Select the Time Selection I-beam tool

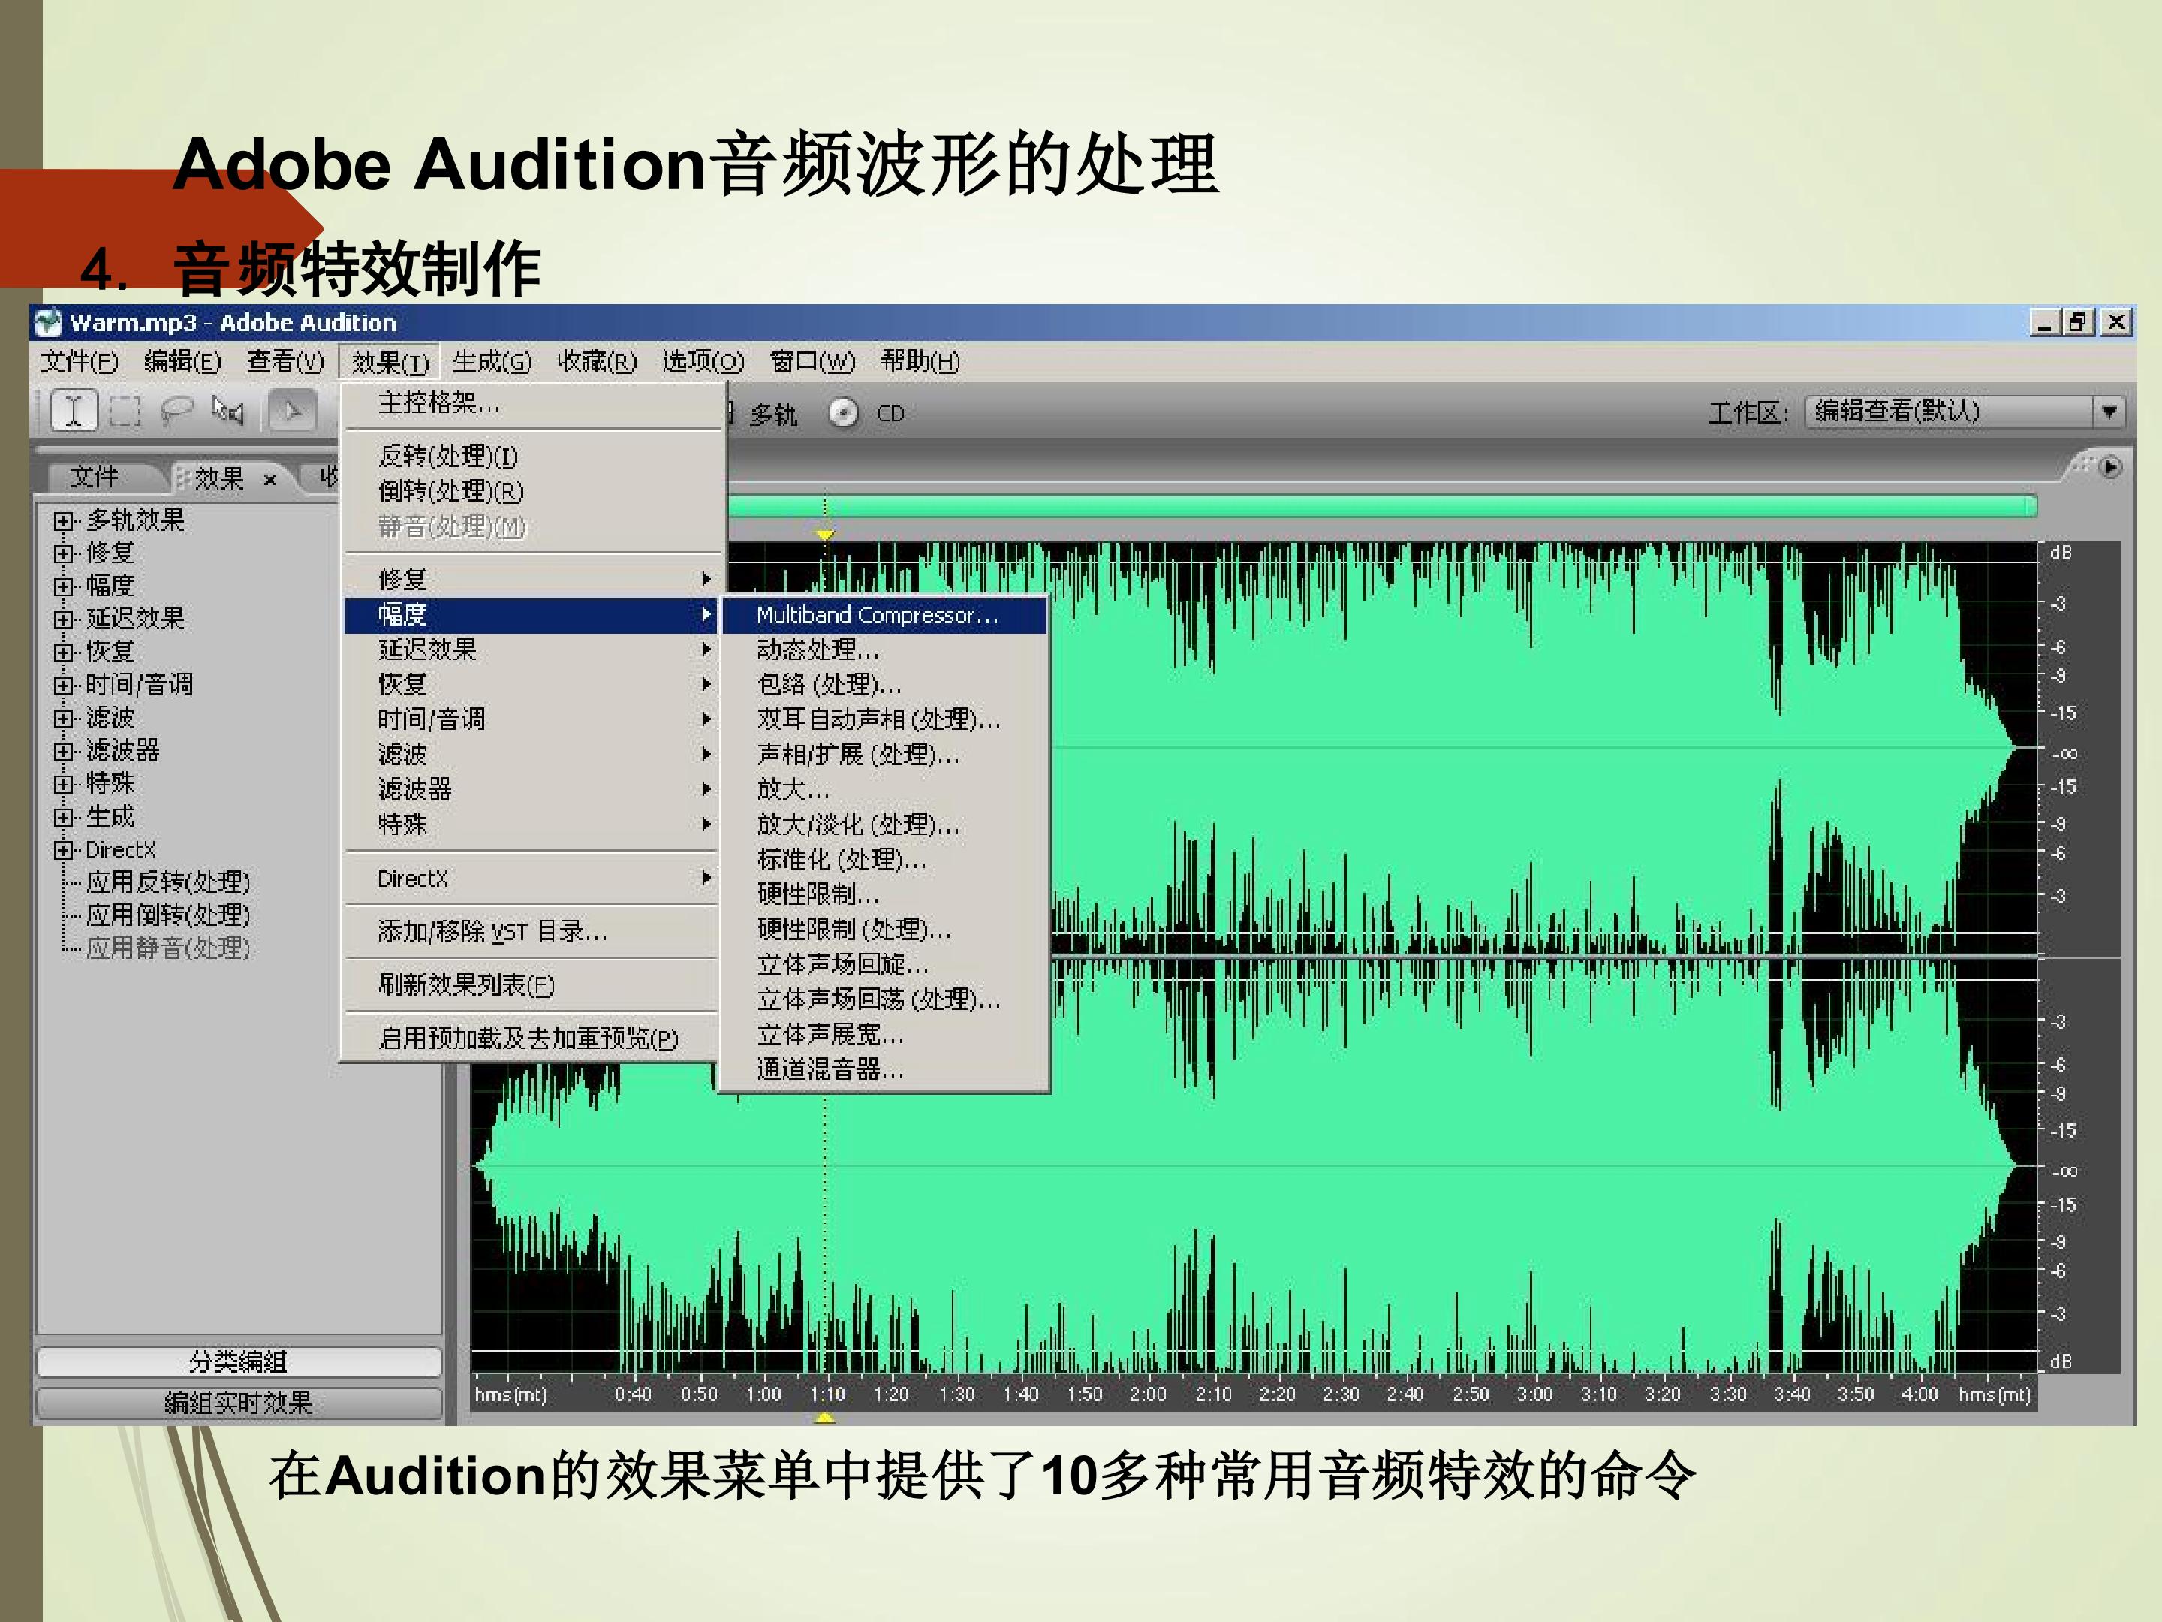click(74, 410)
